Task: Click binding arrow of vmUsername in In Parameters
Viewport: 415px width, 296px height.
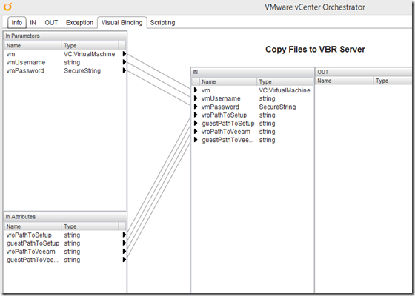Action: click(x=124, y=62)
